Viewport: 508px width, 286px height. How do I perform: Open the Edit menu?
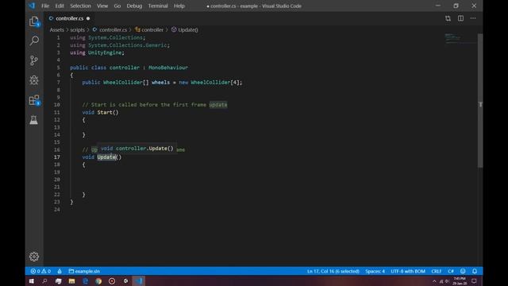60,6
